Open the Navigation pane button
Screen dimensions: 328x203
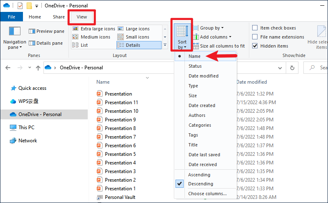coord(15,38)
